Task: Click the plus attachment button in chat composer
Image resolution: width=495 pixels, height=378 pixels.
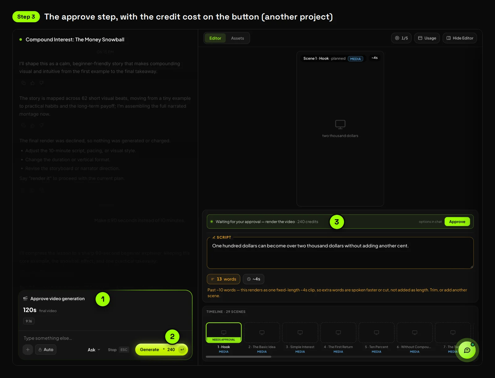Action: 28,350
